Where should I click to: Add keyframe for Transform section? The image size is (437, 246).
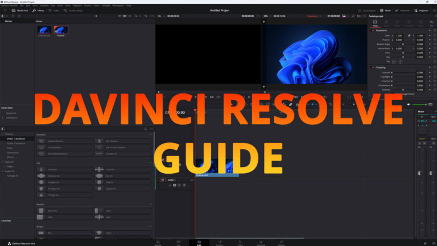[430, 30]
